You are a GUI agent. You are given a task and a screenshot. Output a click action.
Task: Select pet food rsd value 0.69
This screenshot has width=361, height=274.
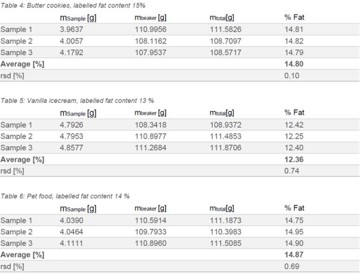coord(292,267)
